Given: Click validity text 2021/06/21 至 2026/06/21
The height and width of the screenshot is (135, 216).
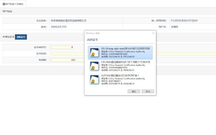Looking at the screenshot, I should pyautogui.click(x=122, y=70).
